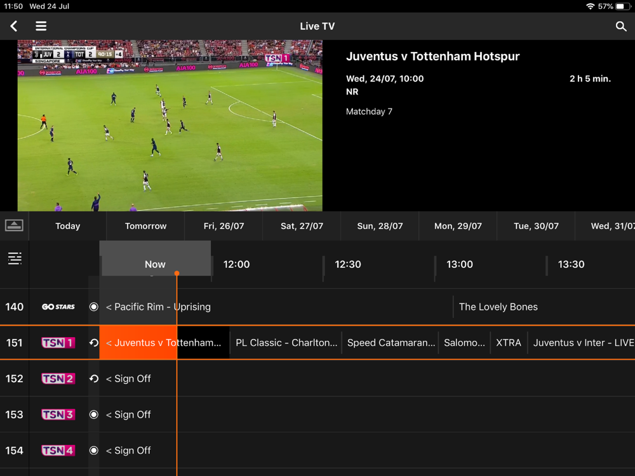Switch to Sat, 27/07 tab
The width and height of the screenshot is (635, 476).
(302, 226)
